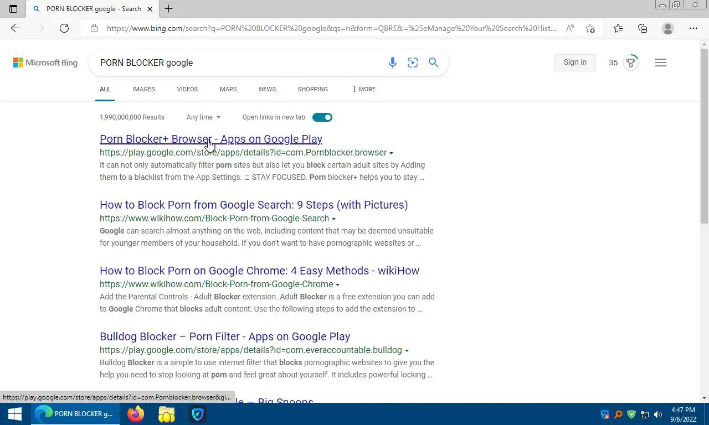Image resolution: width=709 pixels, height=425 pixels.
Task: Open the browser profile avatar
Action: point(668,28)
